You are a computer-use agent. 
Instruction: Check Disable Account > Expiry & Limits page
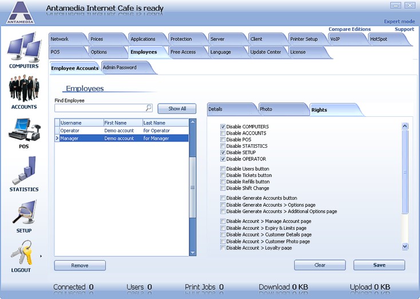pos(223,228)
